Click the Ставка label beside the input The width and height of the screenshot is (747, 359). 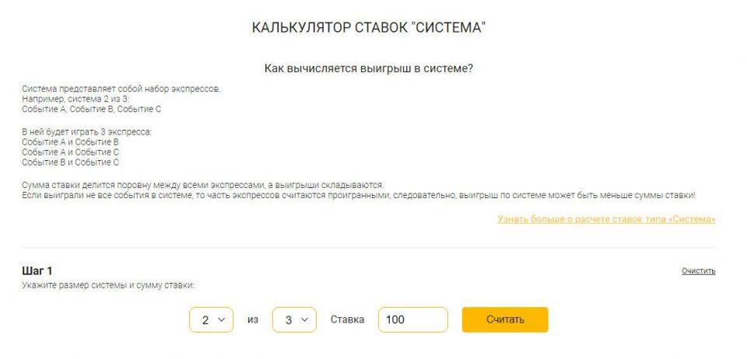(347, 319)
